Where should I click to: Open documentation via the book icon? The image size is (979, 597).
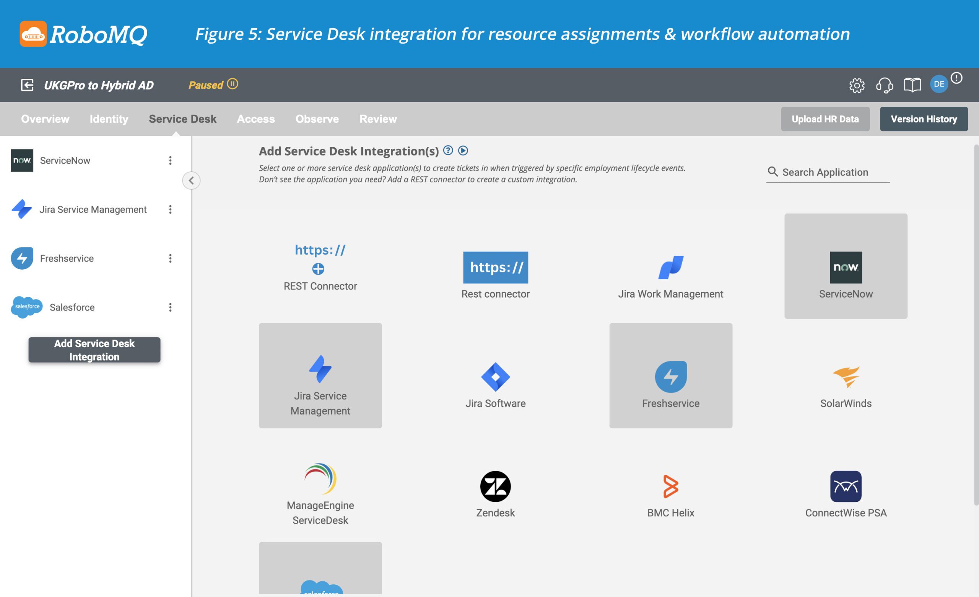912,85
